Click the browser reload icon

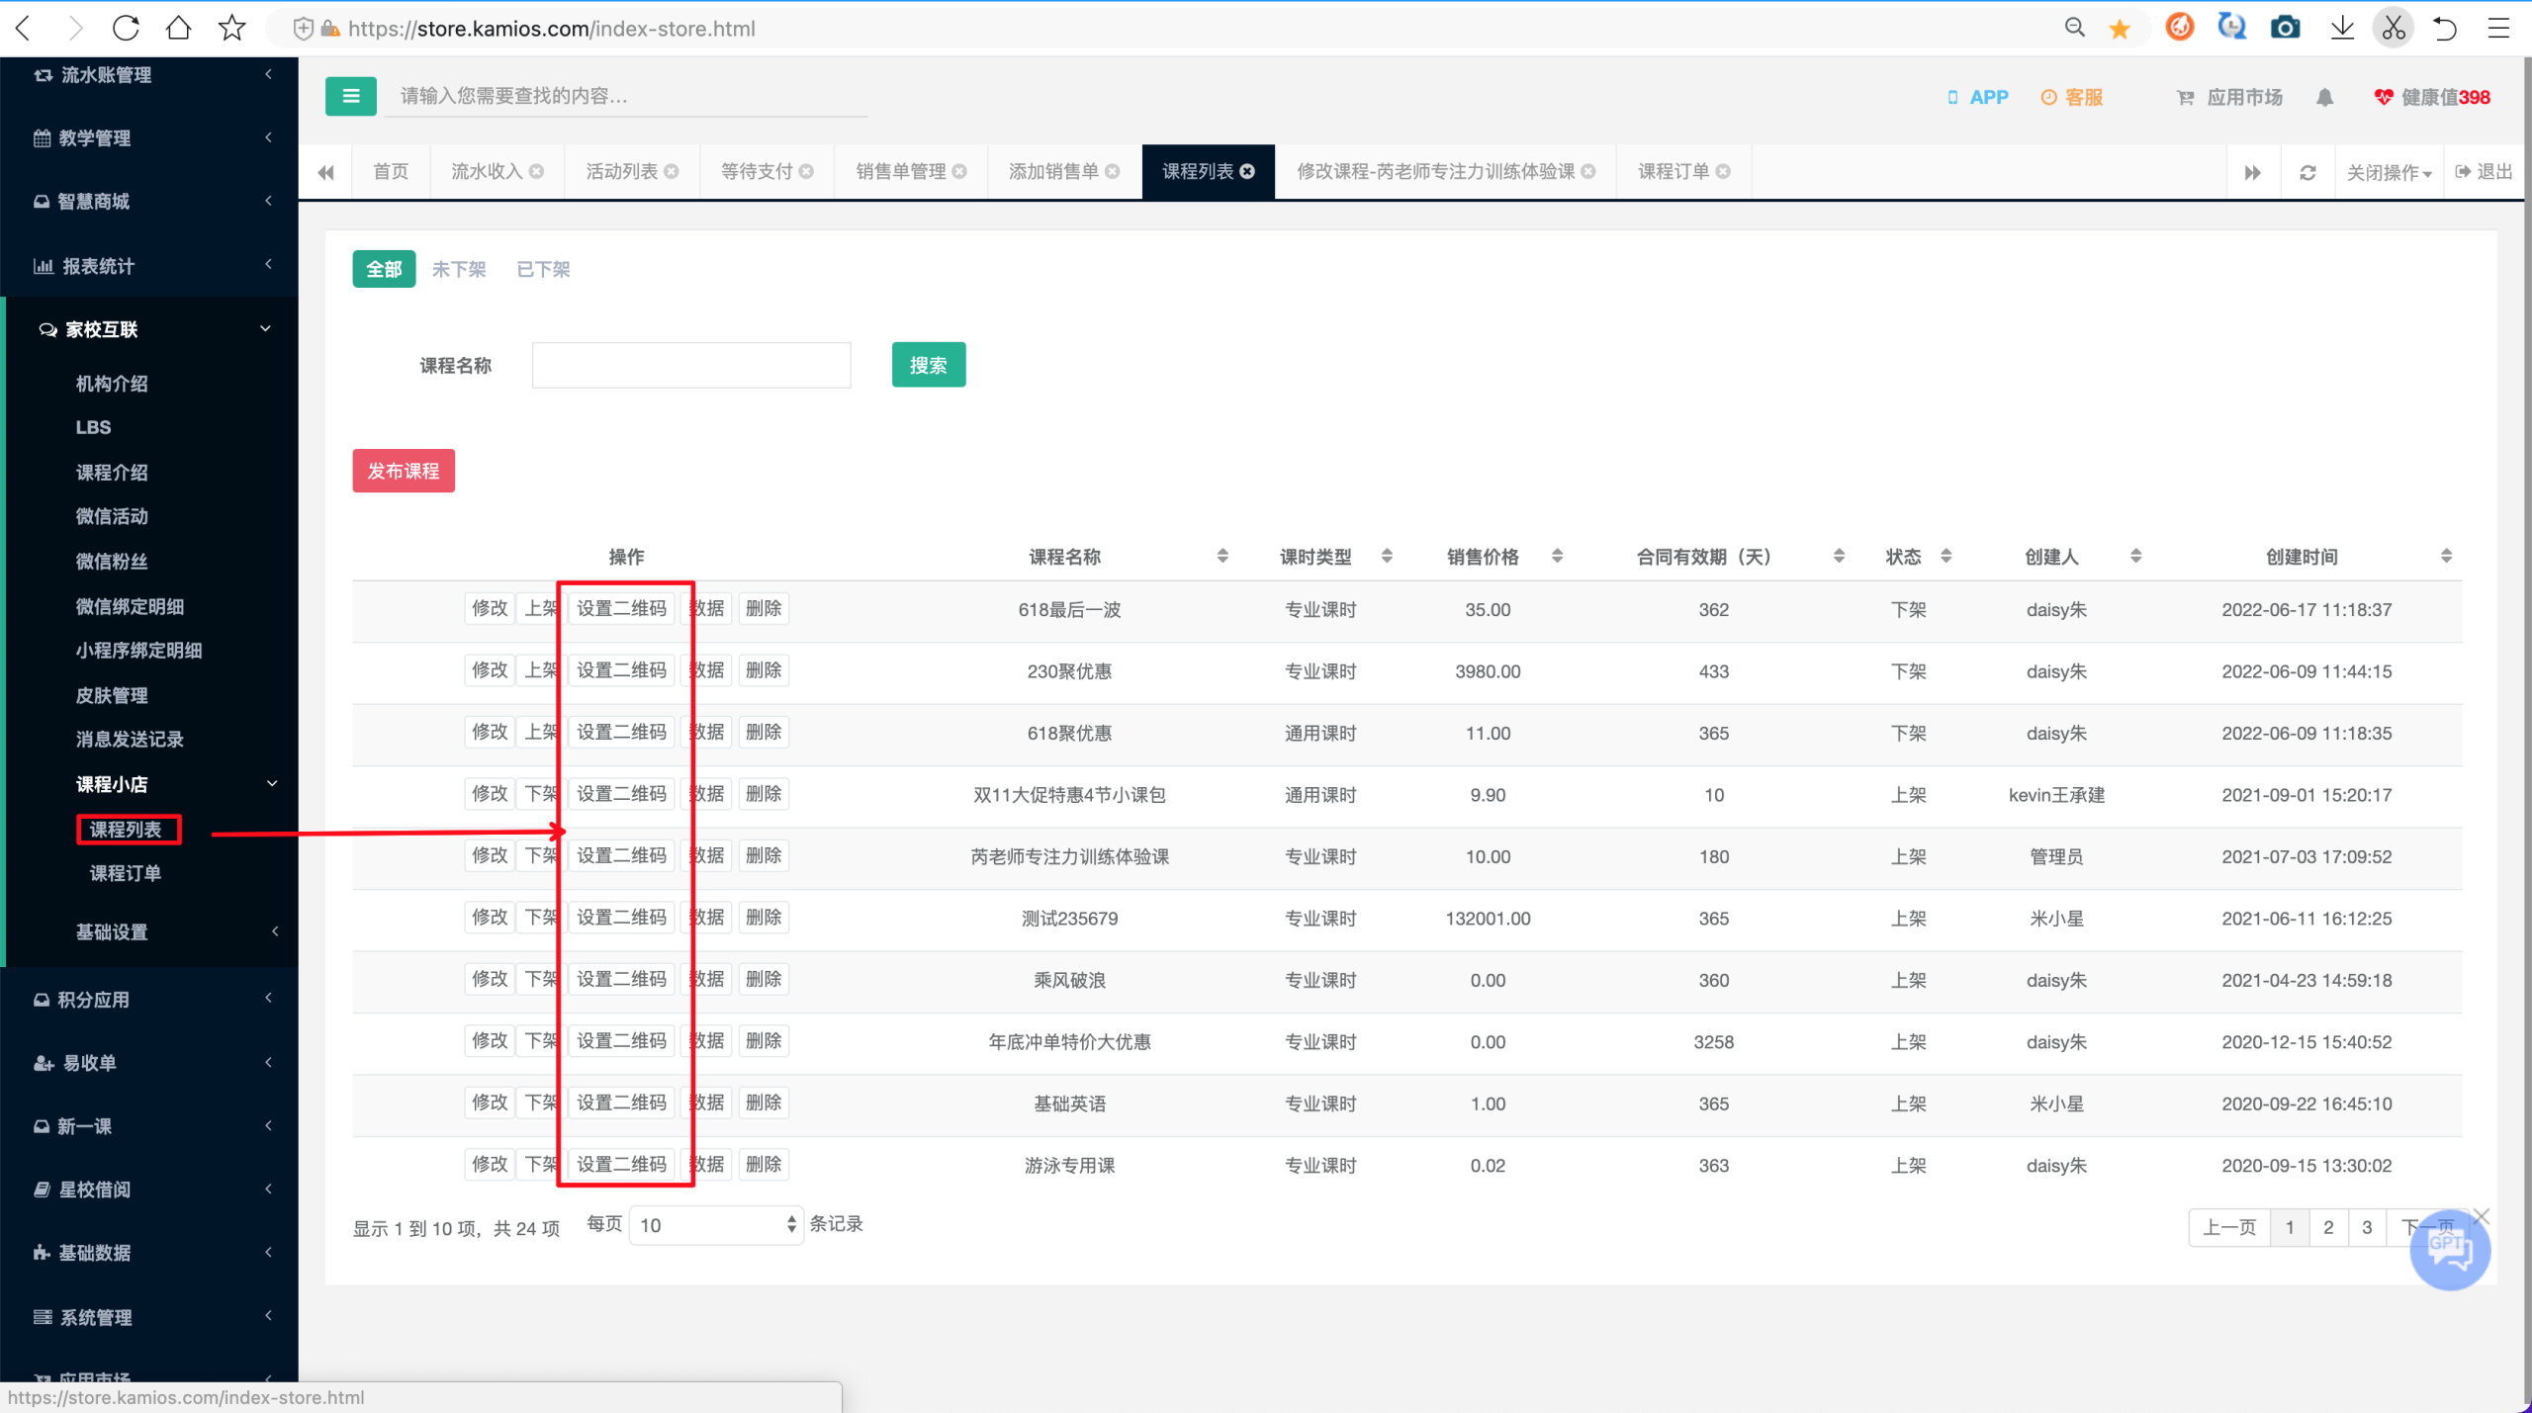[126, 28]
